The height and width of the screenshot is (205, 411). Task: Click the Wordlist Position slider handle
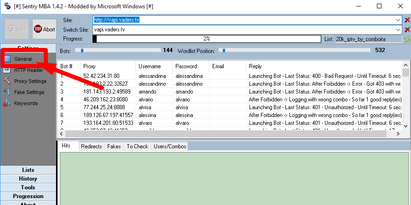(224, 51)
